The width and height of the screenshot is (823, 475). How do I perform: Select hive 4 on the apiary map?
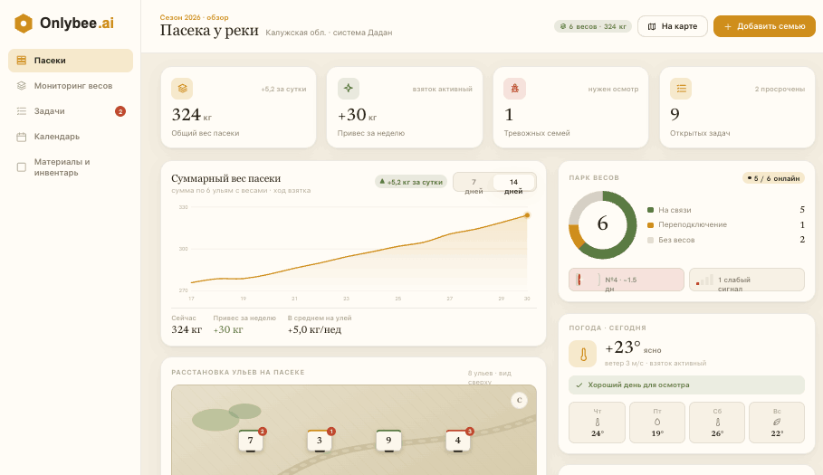click(458, 441)
